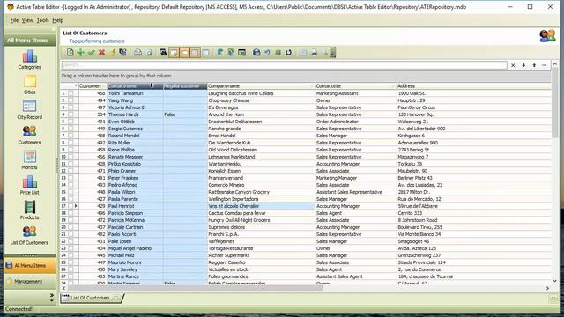Image resolution: width=564 pixels, height=317 pixels.
Task: Open the File menu
Action: (14, 20)
